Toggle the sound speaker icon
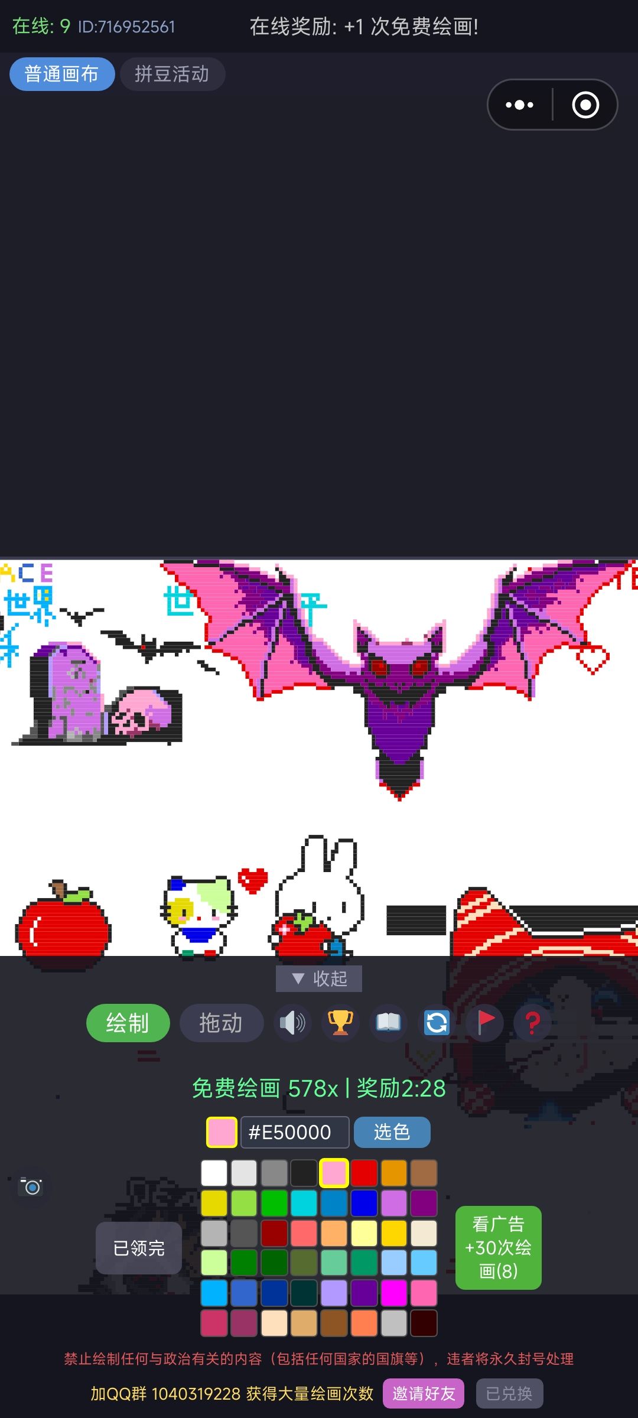 [x=292, y=1023]
